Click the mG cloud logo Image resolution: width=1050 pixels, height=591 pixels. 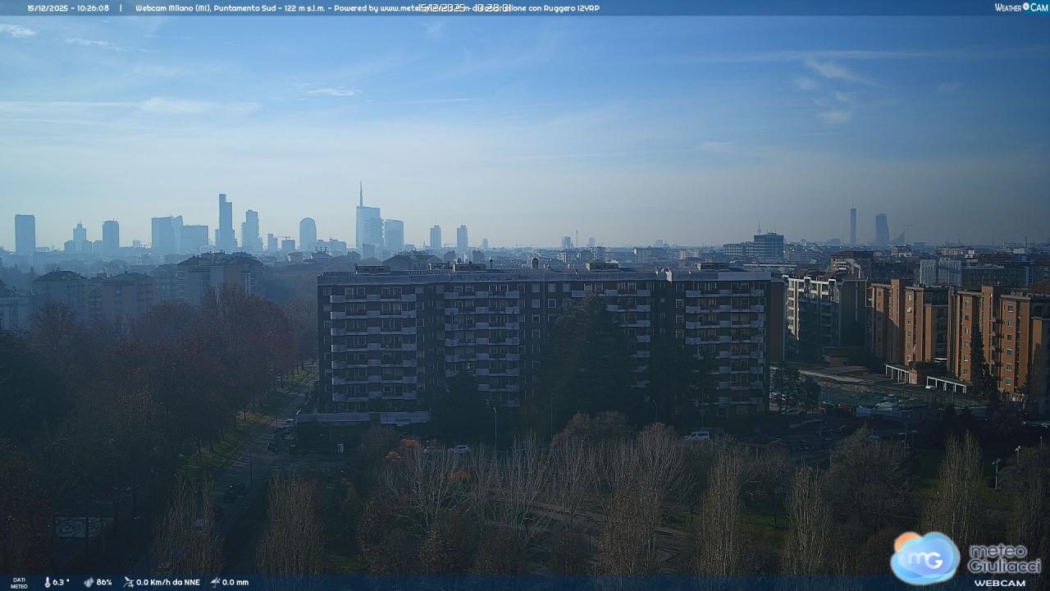pos(924,557)
